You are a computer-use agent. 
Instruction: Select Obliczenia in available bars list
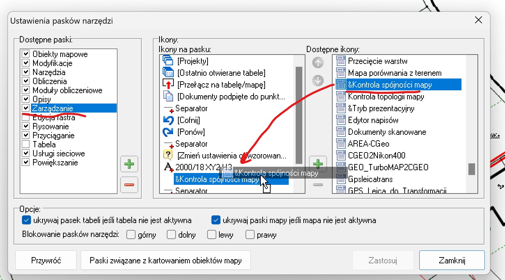click(50, 81)
